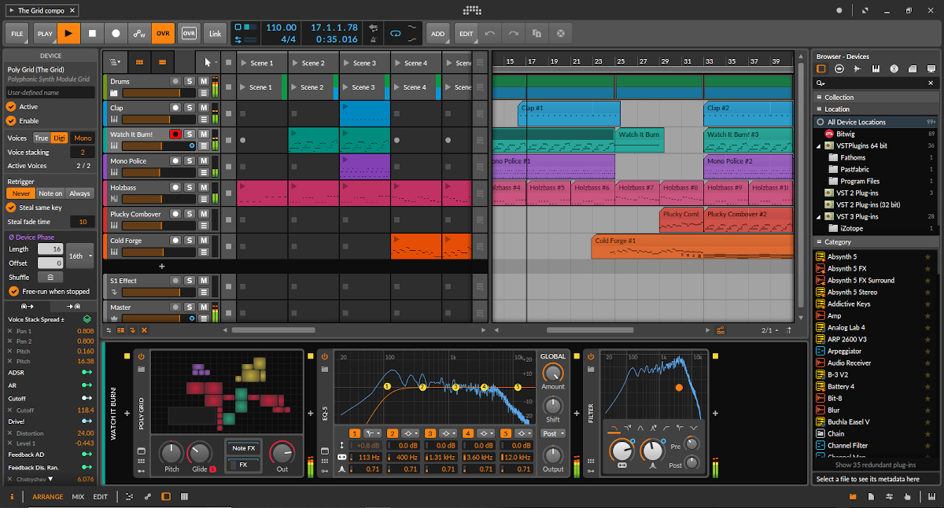This screenshot has width=944, height=508.
Task: Click the add track plus button
Action: point(162,267)
